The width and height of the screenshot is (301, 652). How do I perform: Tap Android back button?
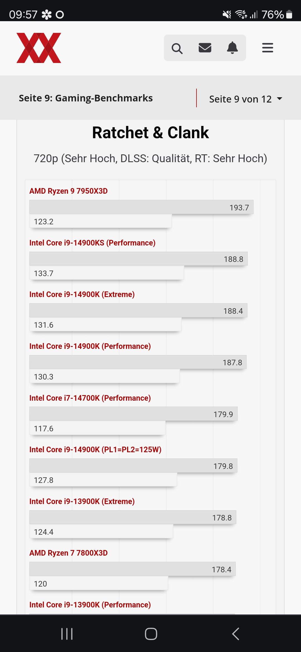click(x=236, y=634)
